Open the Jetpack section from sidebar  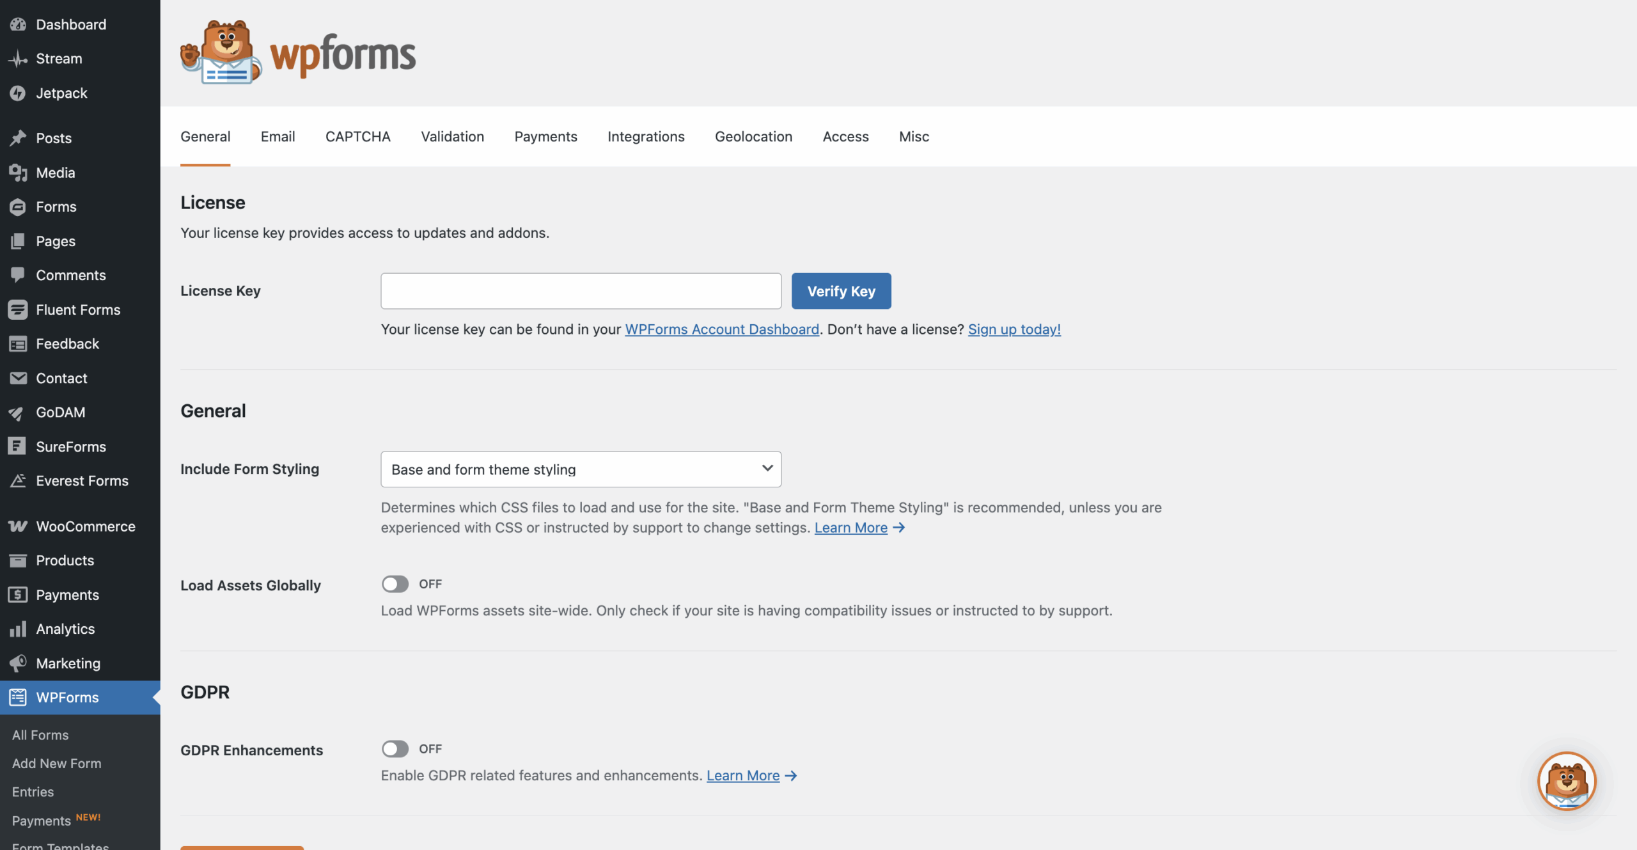coord(61,93)
